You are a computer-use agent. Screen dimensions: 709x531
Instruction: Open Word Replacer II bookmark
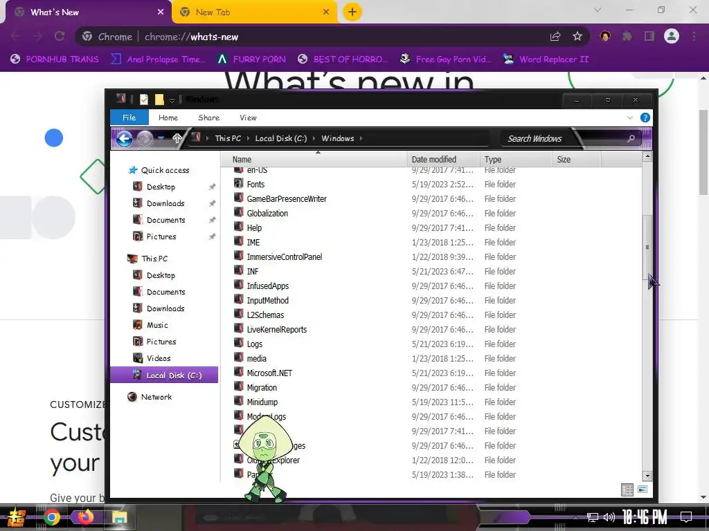pos(546,59)
